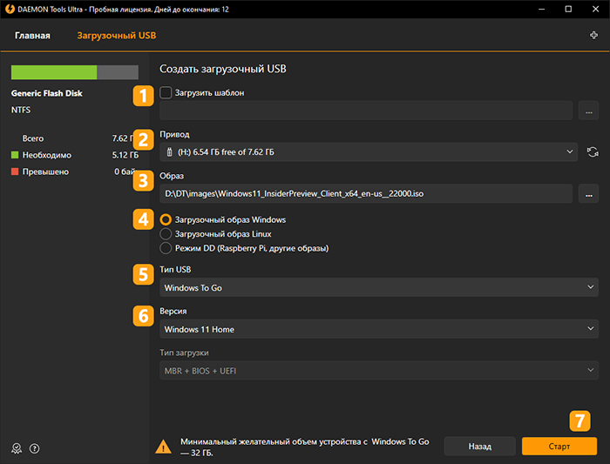Open the license award icon
This screenshot has width=610, height=464.
(17, 448)
